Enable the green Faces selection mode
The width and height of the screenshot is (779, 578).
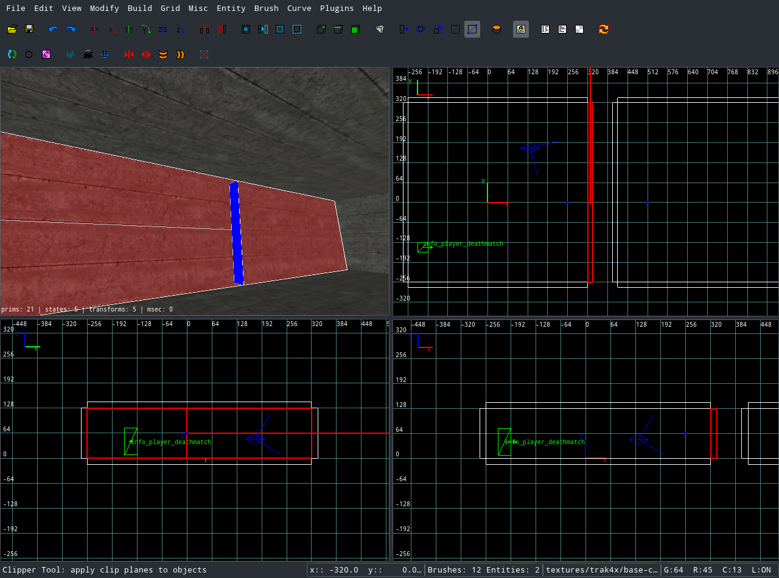(355, 29)
